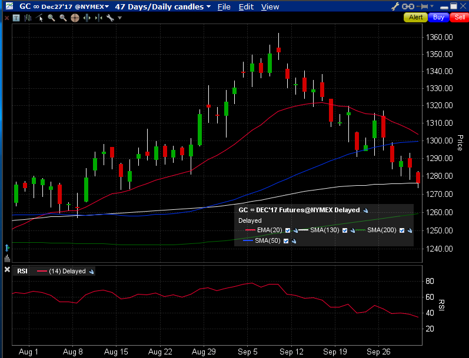The image size is (469, 358).
Task: Click the pin window icon
Action: point(423,6)
